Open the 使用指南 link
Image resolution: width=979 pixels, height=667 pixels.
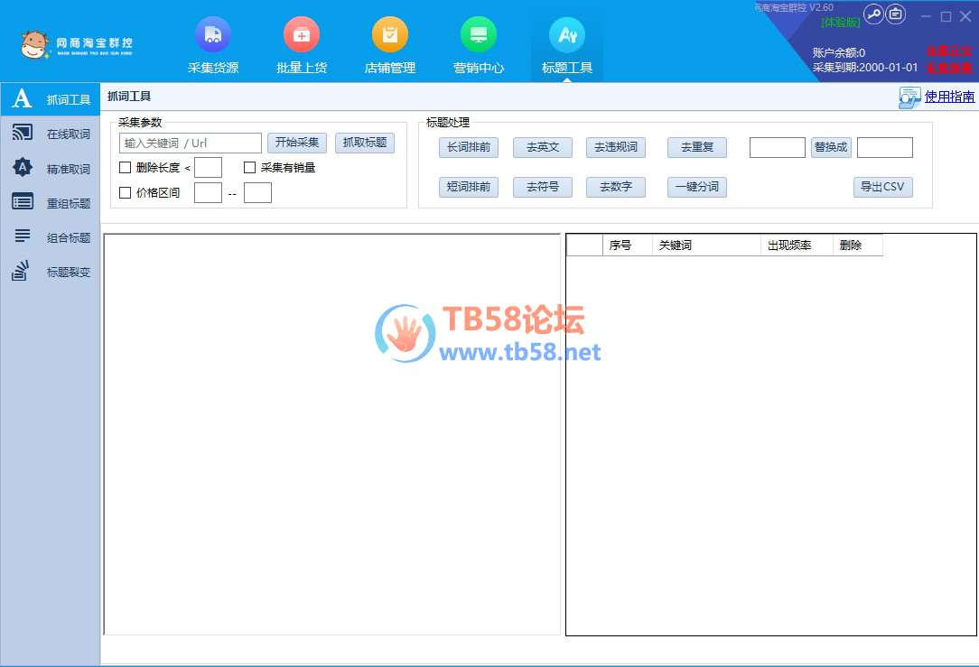(x=949, y=97)
